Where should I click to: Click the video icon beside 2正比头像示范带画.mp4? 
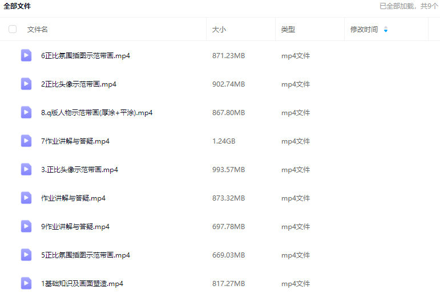pyautogui.click(x=26, y=84)
